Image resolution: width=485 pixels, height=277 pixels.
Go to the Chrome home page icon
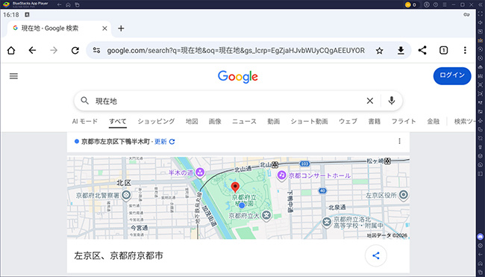point(11,51)
